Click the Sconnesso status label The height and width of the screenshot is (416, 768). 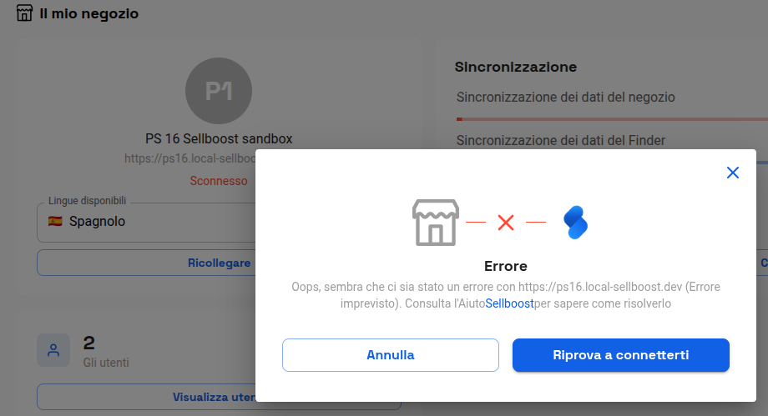tap(219, 181)
